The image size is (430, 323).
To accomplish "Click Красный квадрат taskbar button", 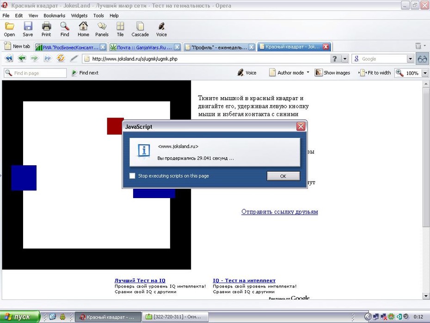I will 108,317.
